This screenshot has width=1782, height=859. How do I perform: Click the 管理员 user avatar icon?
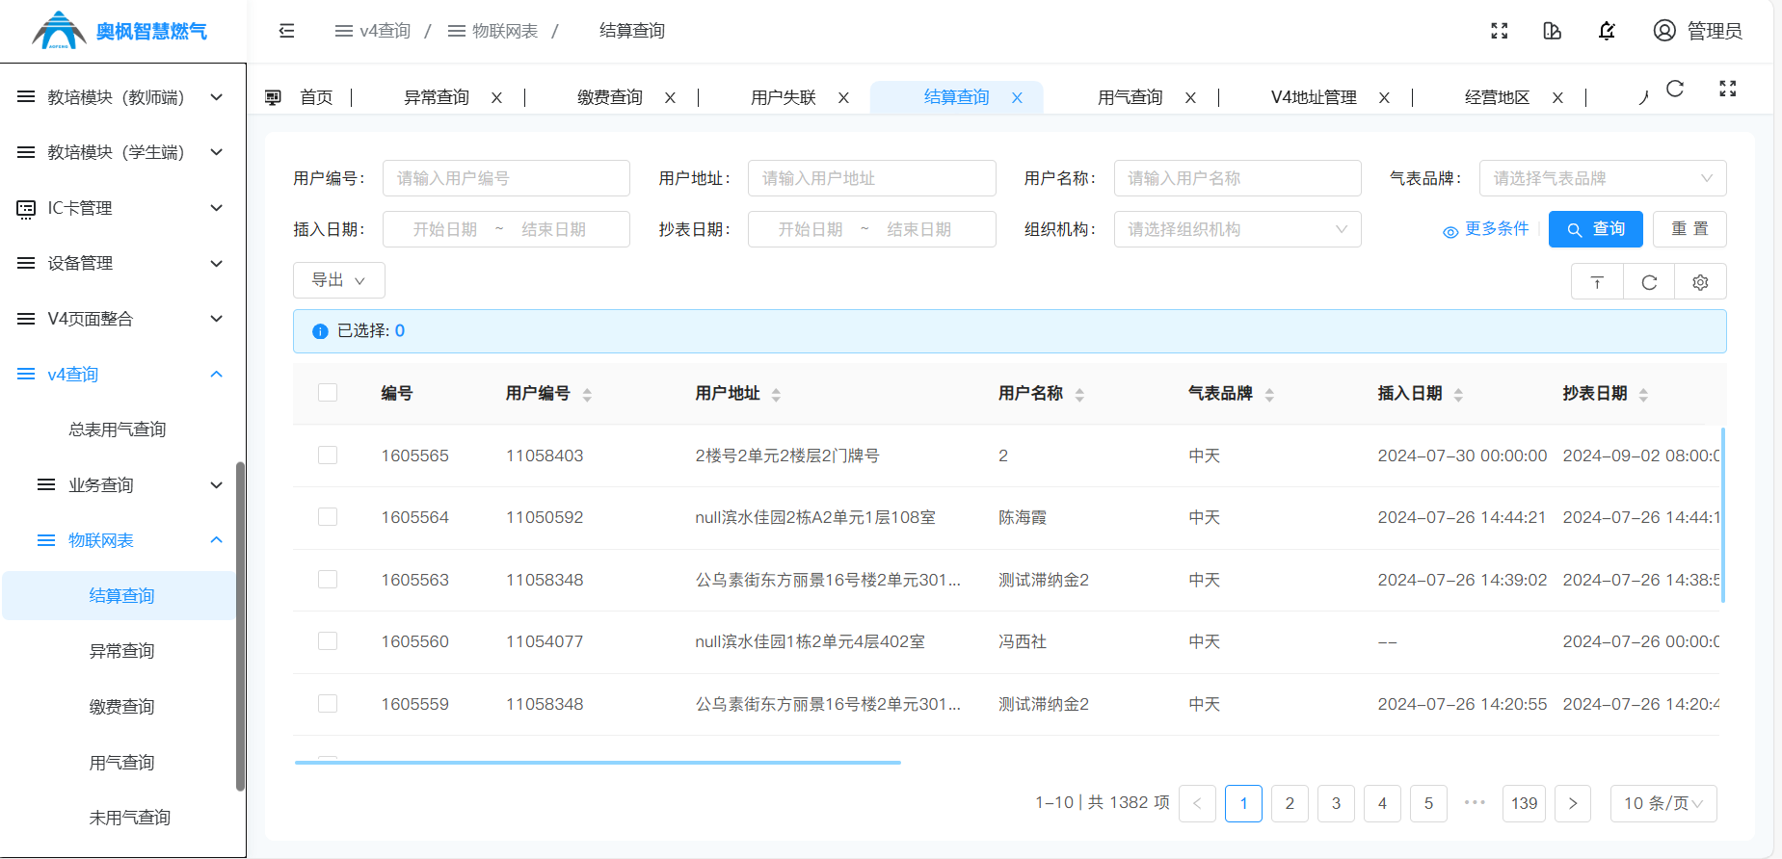coord(1664,31)
